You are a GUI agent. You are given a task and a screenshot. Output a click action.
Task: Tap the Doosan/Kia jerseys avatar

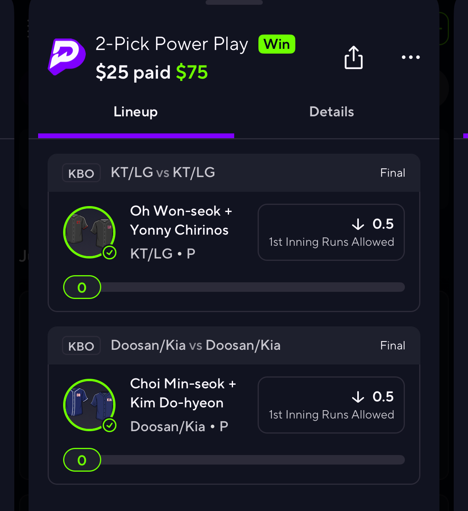(89, 405)
